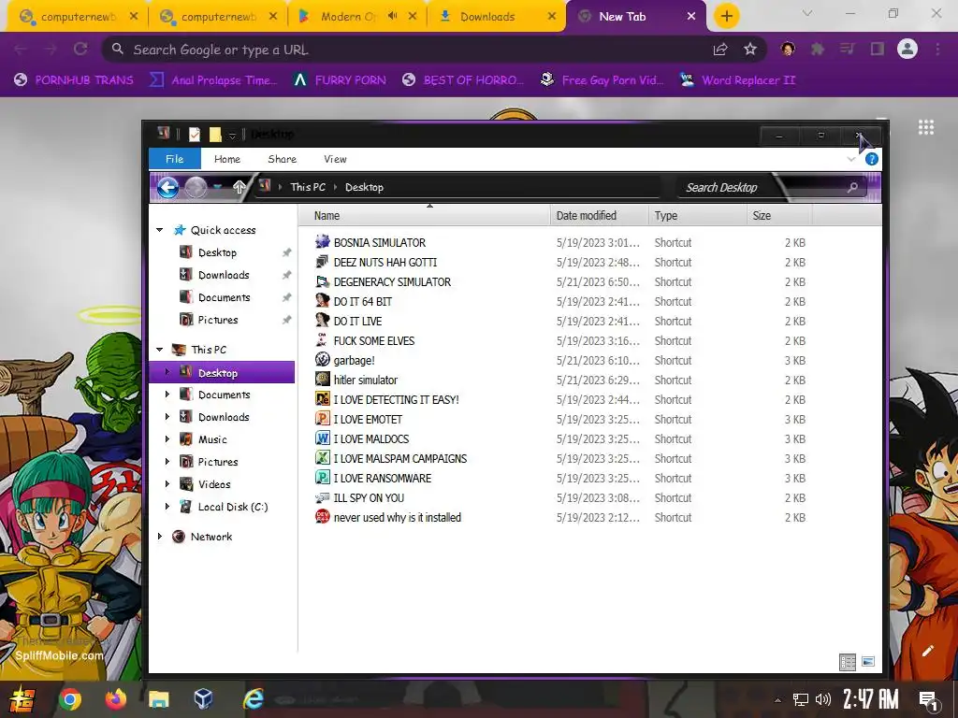Screen dimensions: 958x718
Task: Unpin Documents from Quick access
Action: 286,297
